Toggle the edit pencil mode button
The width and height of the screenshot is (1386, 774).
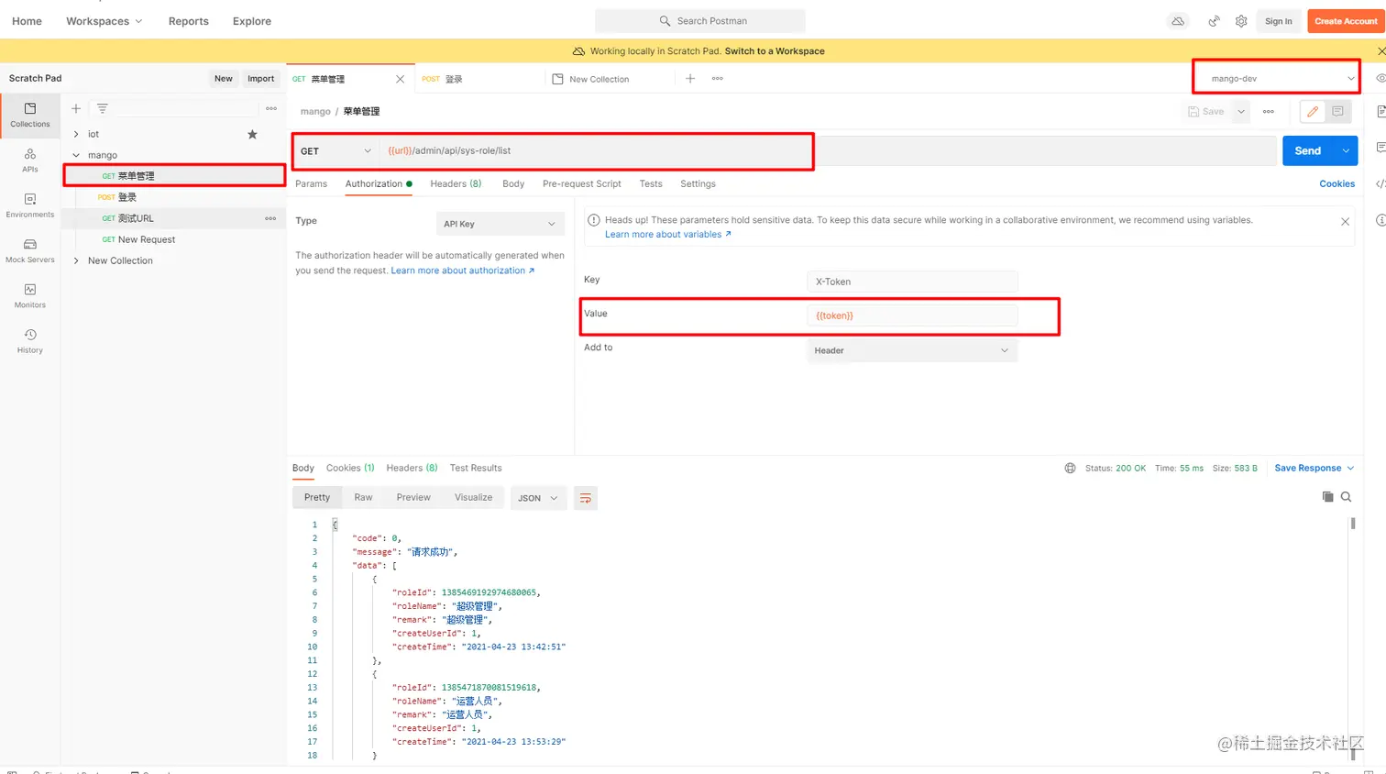point(1313,111)
